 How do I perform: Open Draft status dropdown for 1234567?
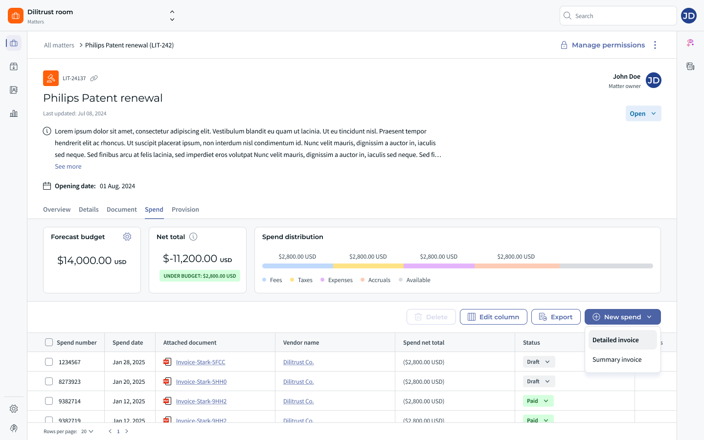[539, 362]
